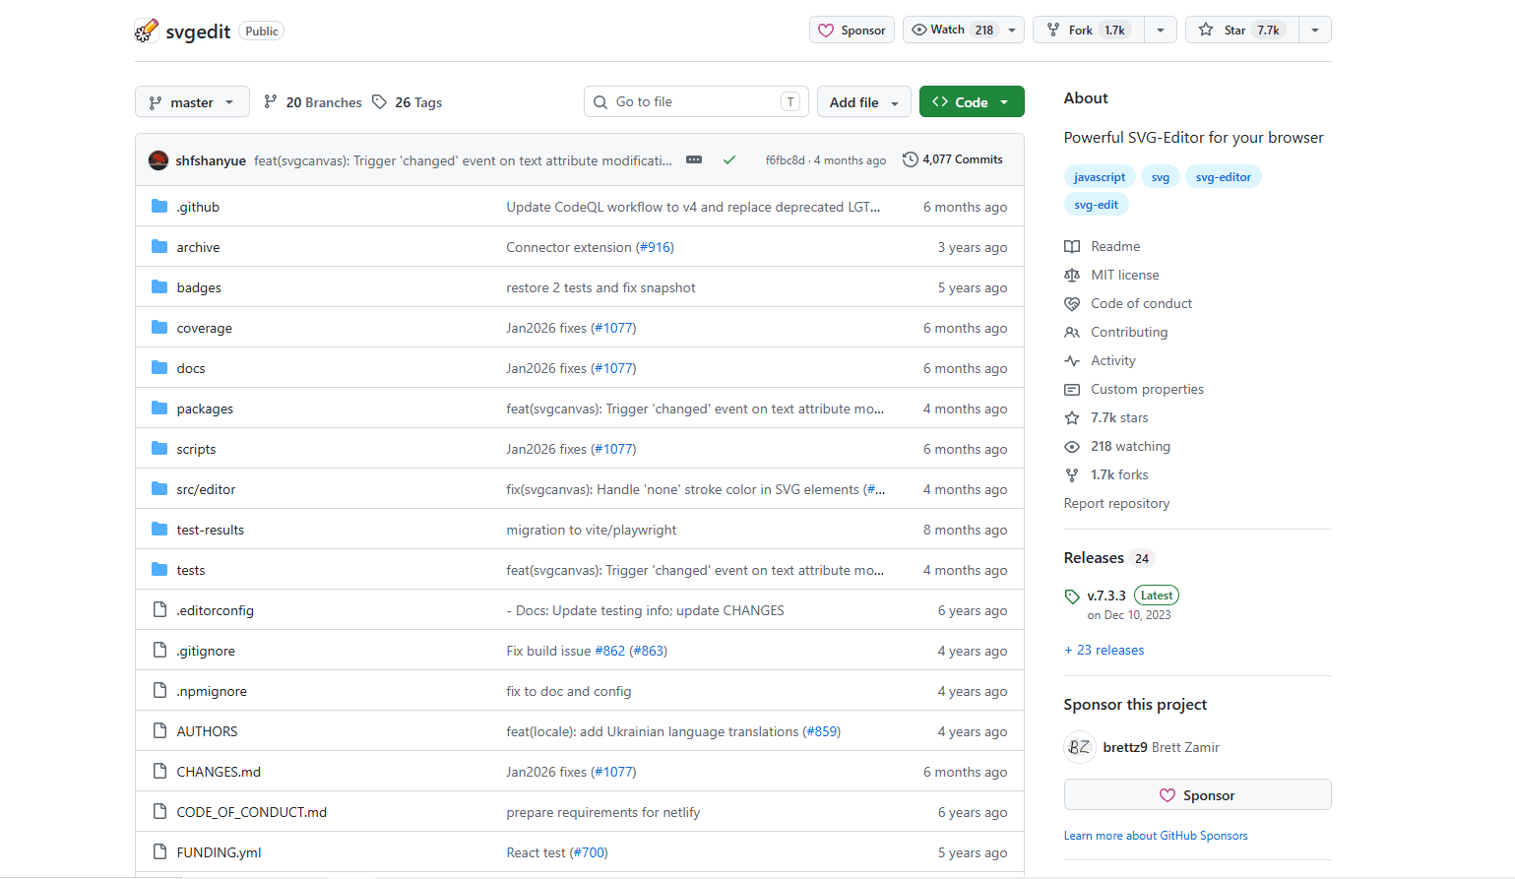Viewport: 1515px width, 879px height.
Task: Click the .editorconfig file icon
Action: tap(159, 610)
